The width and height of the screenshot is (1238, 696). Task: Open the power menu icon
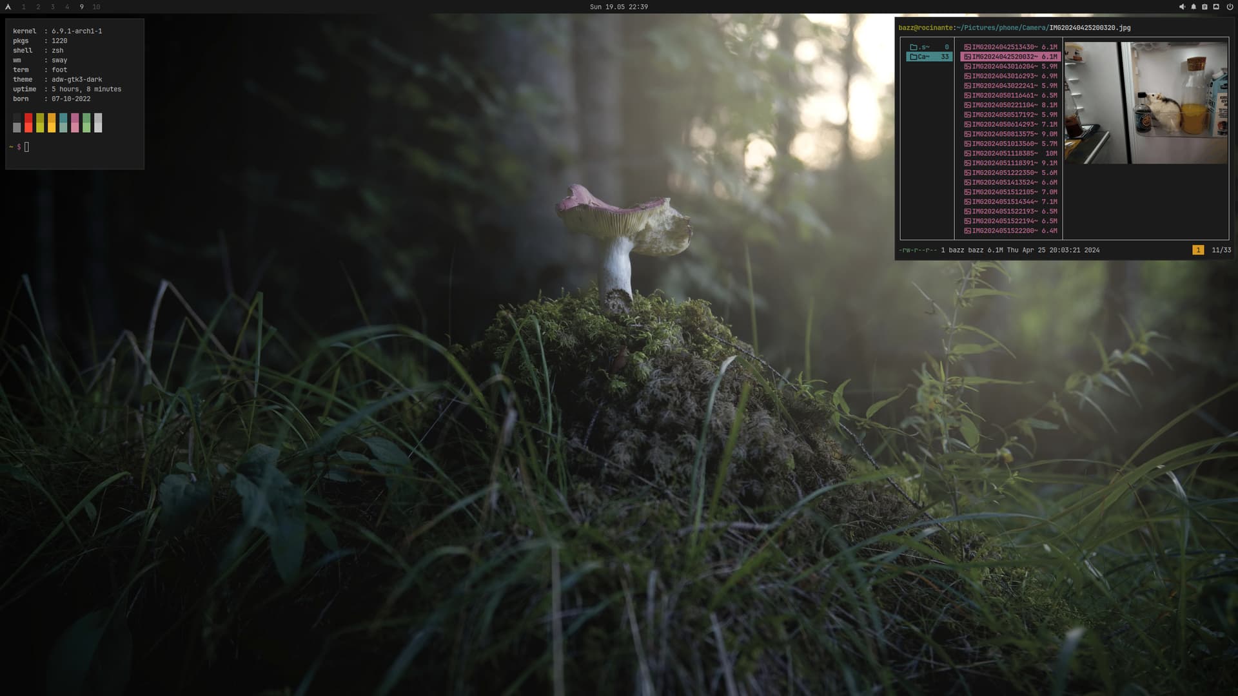1230,6
